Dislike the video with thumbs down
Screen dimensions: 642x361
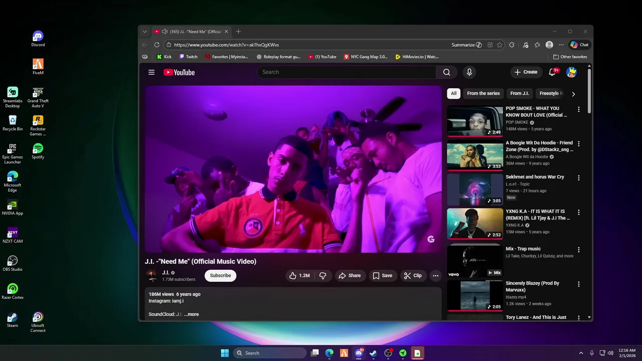(x=323, y=275)
